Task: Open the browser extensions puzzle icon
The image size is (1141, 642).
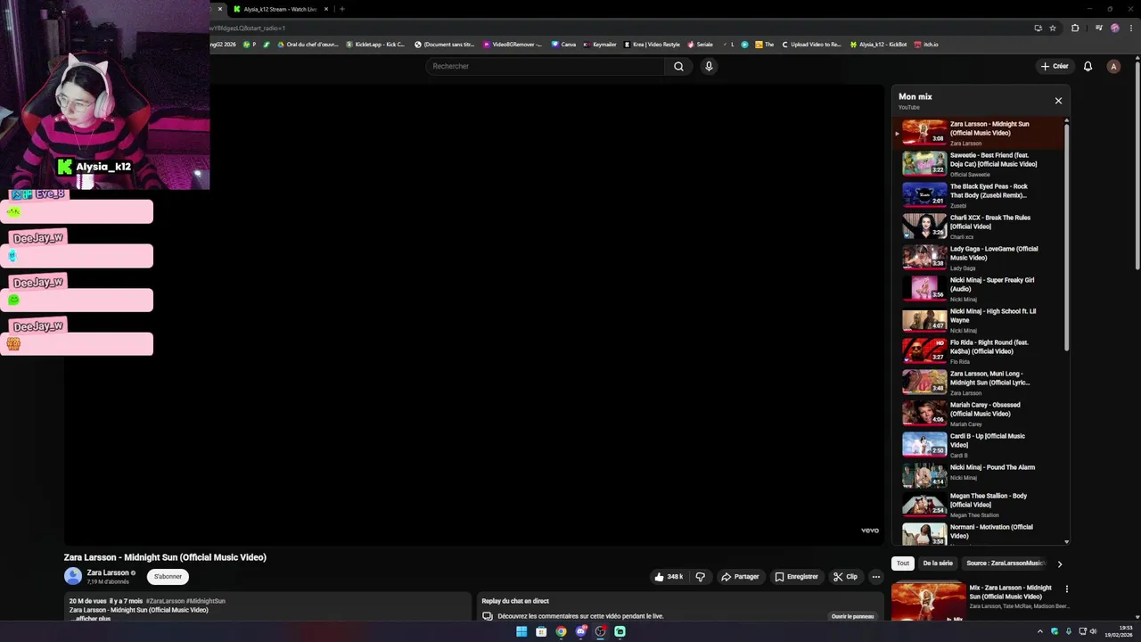Action: (x=1075, y=28)
